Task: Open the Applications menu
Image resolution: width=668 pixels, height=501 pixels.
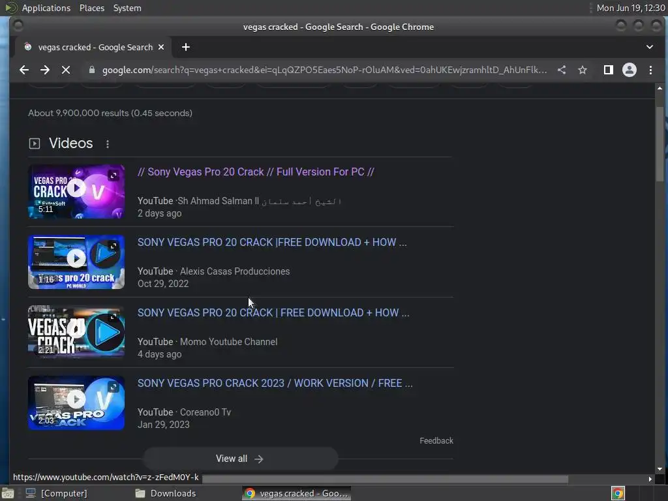Action: coord(46,8)
